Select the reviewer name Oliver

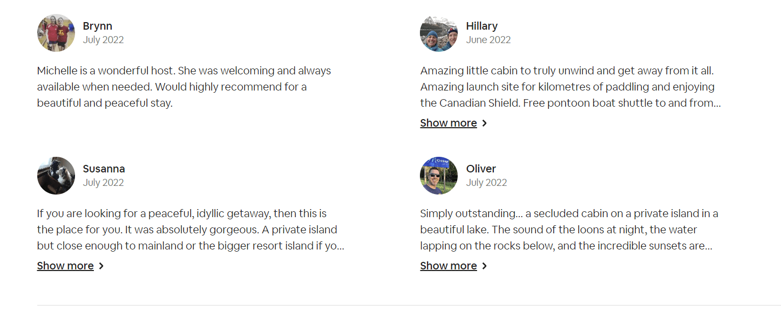481,169
